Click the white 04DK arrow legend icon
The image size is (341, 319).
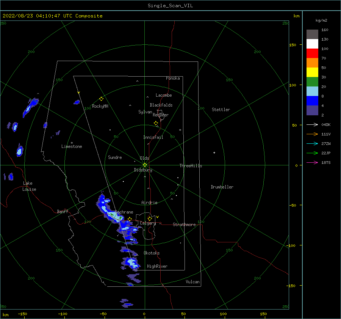coord(312,124)
